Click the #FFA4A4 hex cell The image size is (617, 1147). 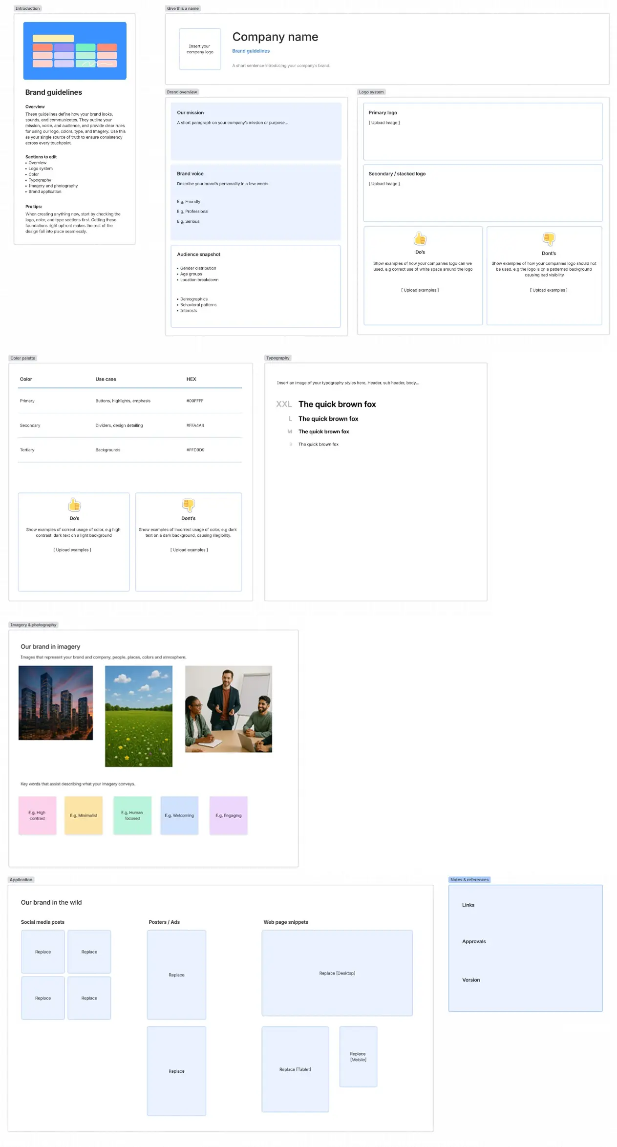[195, 425]
